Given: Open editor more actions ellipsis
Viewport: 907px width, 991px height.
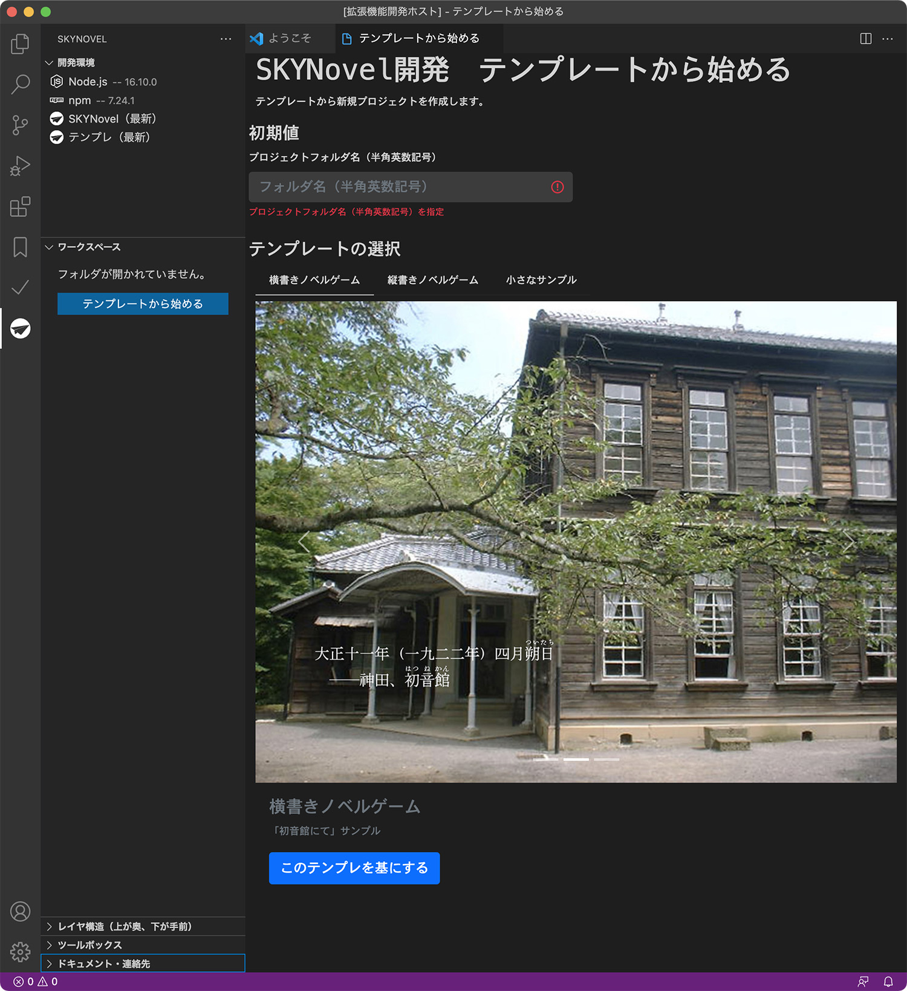Looking at the screenshot, I should click(888, 39).
